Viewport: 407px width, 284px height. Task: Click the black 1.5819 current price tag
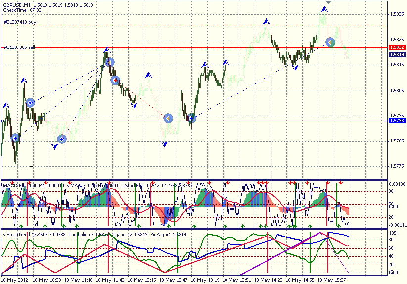click(x=396, y=54)
